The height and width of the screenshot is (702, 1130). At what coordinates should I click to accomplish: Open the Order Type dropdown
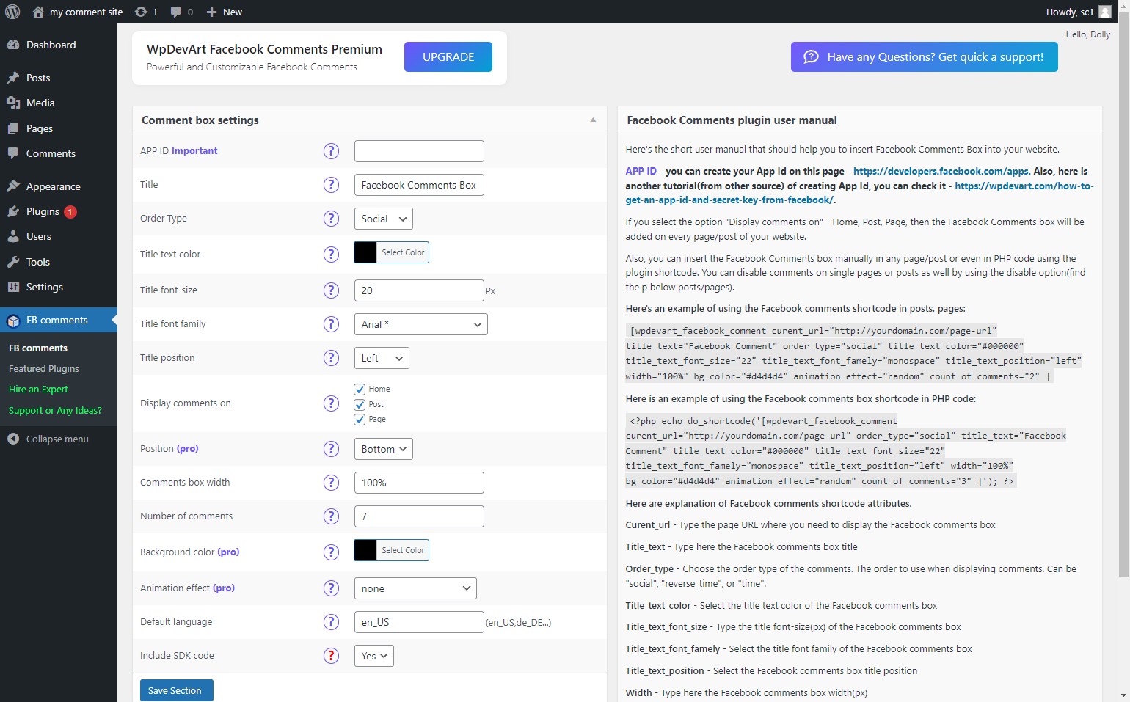tap(384, 219)
